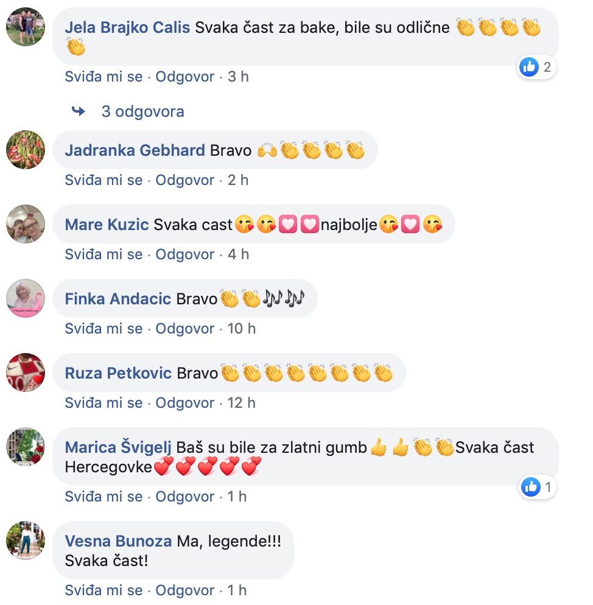Viewport: 593px width, 605px height.
Task: Click the 12 h timestamp on Ruza's comment
Action: (x=241, y=403)
